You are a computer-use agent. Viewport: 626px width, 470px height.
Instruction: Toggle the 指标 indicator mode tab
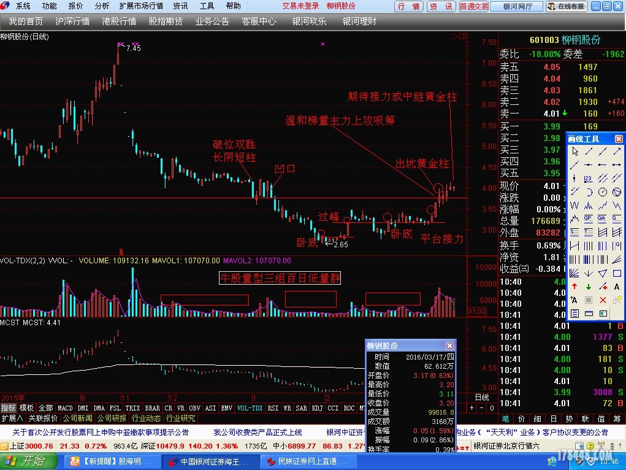(x=9, y=408)
